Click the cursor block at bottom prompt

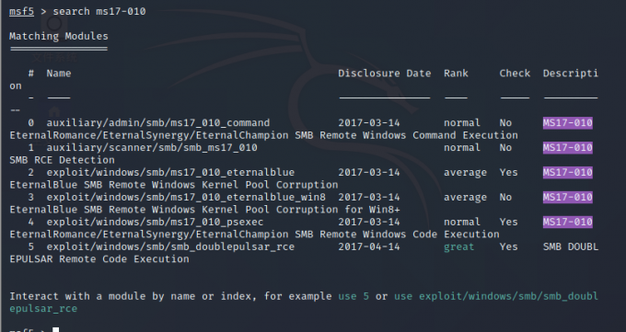(56, 329)
